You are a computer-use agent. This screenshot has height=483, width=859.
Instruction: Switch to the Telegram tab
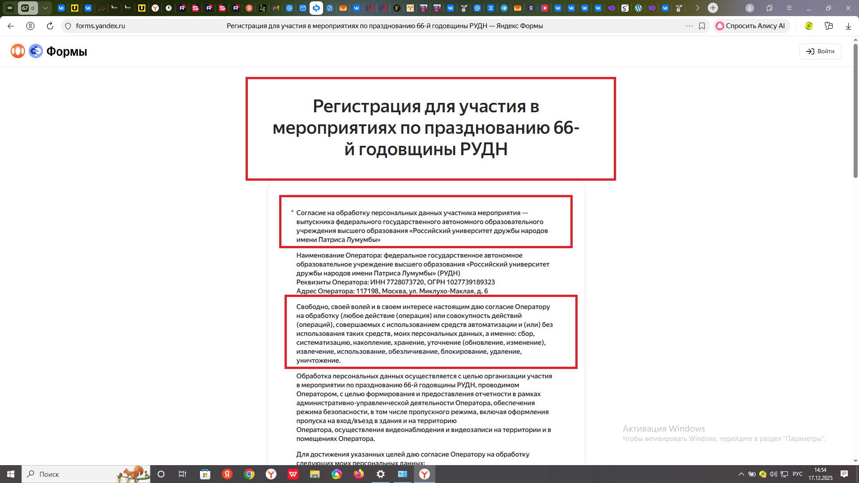click(504, 8)
